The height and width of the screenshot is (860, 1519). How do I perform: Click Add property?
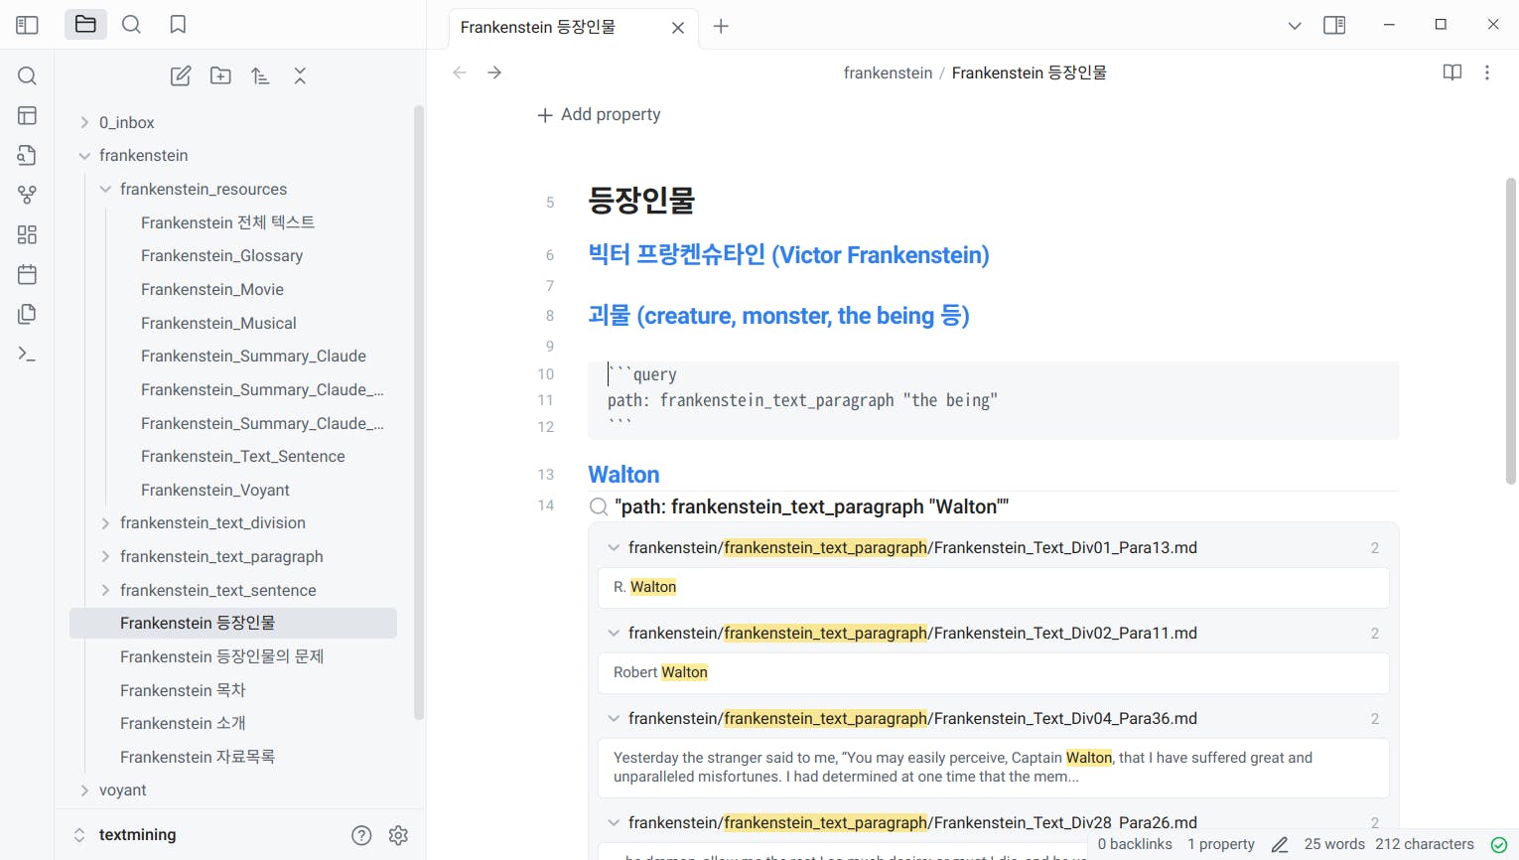point(599,115)
